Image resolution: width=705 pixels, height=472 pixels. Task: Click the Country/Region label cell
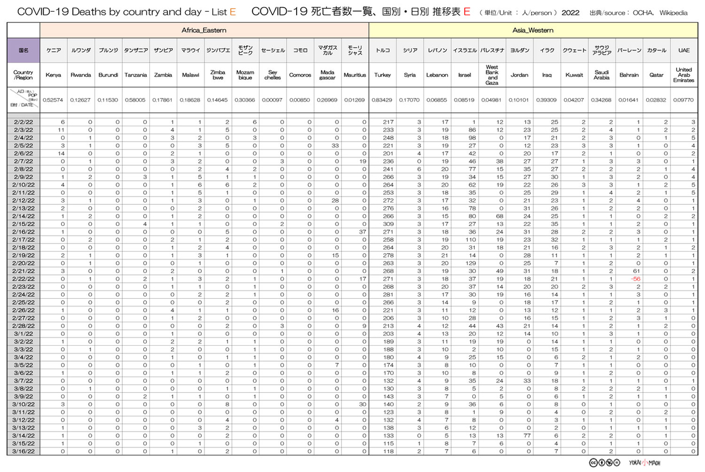(23, 75)
